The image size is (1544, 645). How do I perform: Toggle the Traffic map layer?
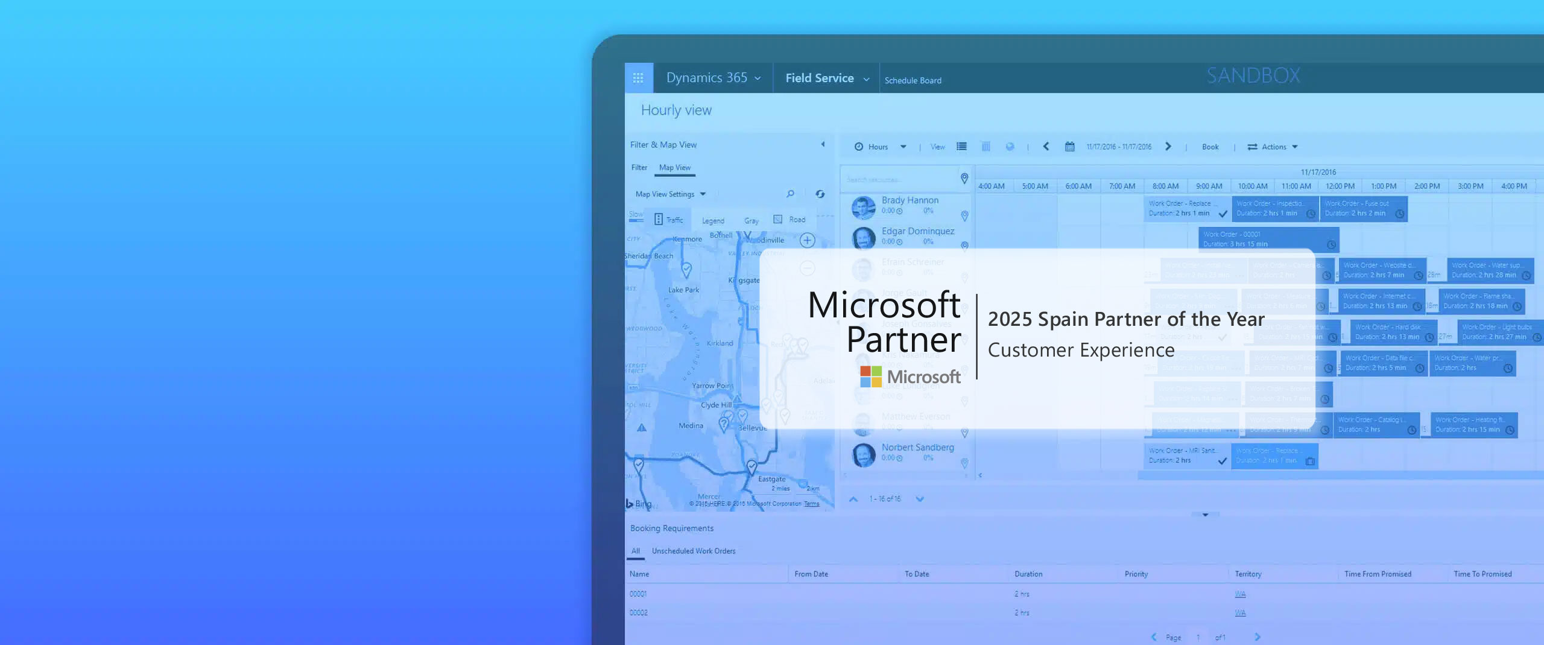coord(668,220)
